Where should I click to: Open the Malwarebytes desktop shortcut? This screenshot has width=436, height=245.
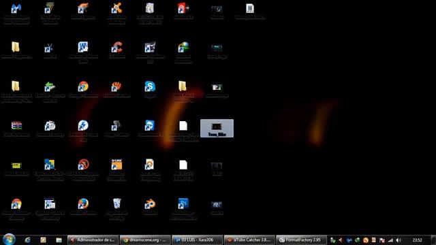pos(16,9)
